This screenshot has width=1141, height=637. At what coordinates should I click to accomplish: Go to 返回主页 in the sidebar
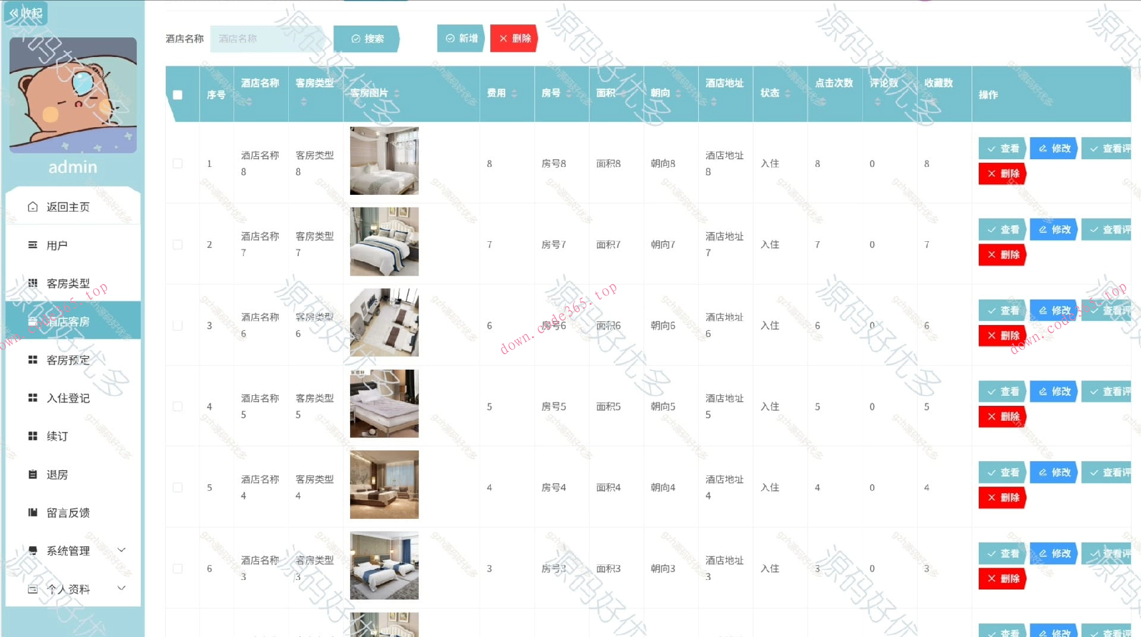(x=73, y=207)
